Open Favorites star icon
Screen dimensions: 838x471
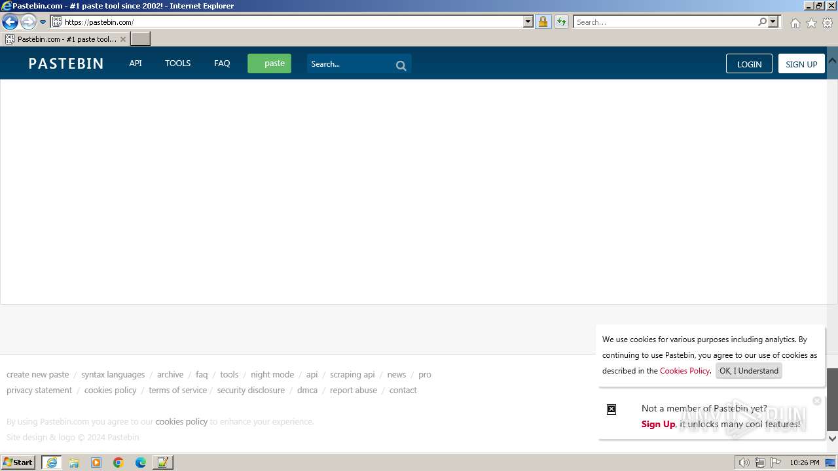point(811,23)
